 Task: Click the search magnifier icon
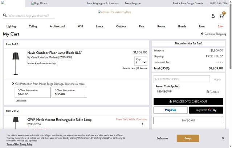click(5, 15)
